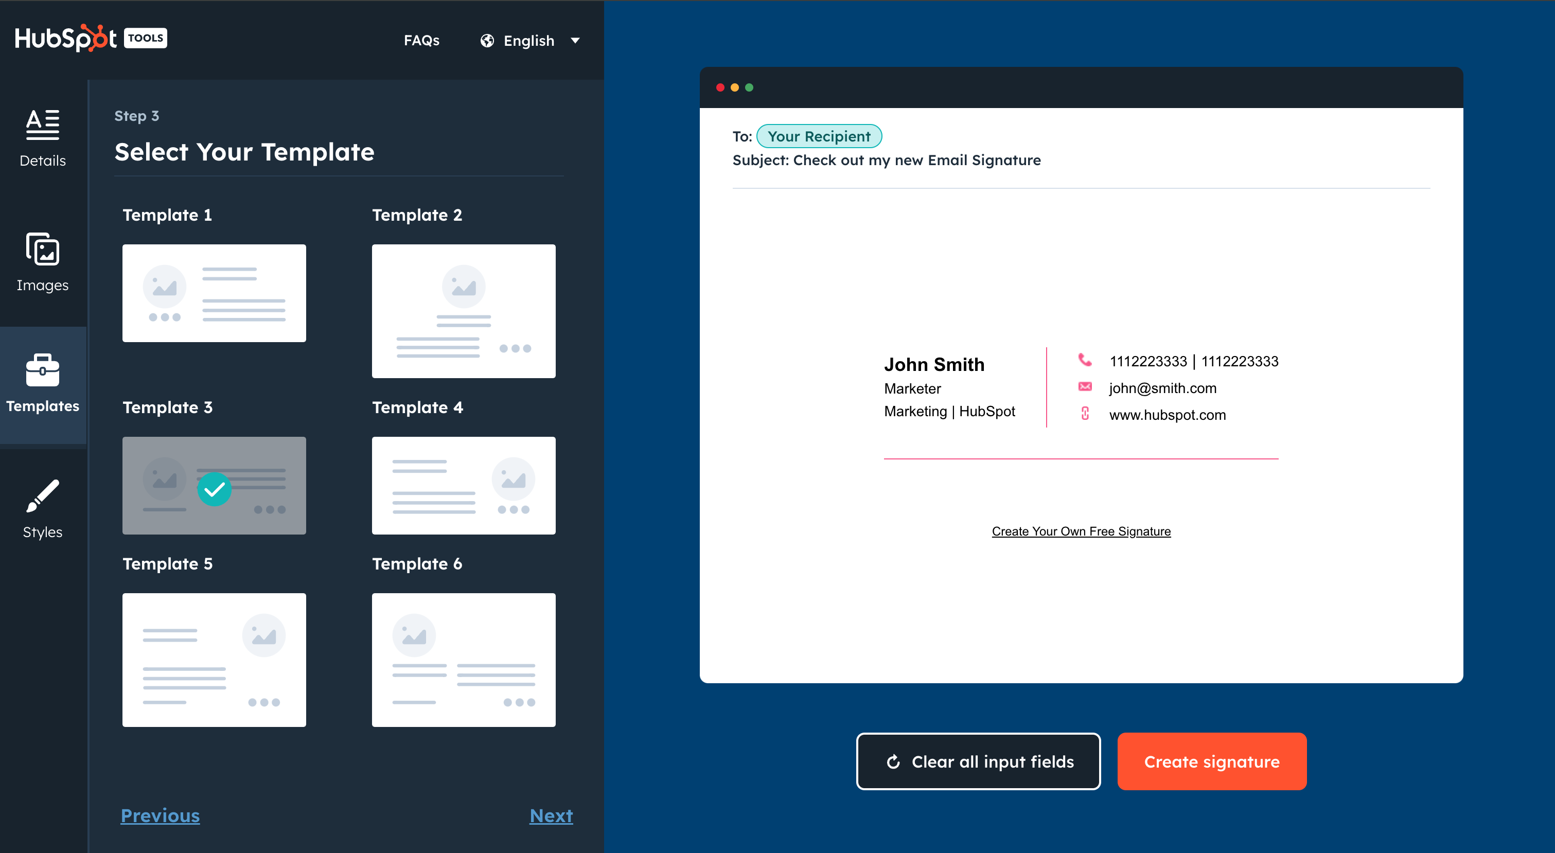Open the FAQs menu item

click(421, 41)
